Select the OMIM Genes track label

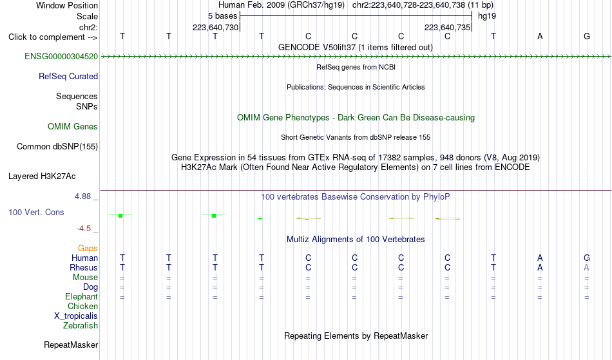coord(72,127)
